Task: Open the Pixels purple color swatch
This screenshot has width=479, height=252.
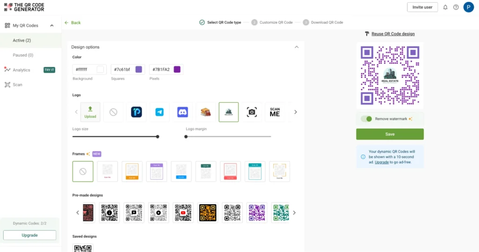Action: click(177, 70)
